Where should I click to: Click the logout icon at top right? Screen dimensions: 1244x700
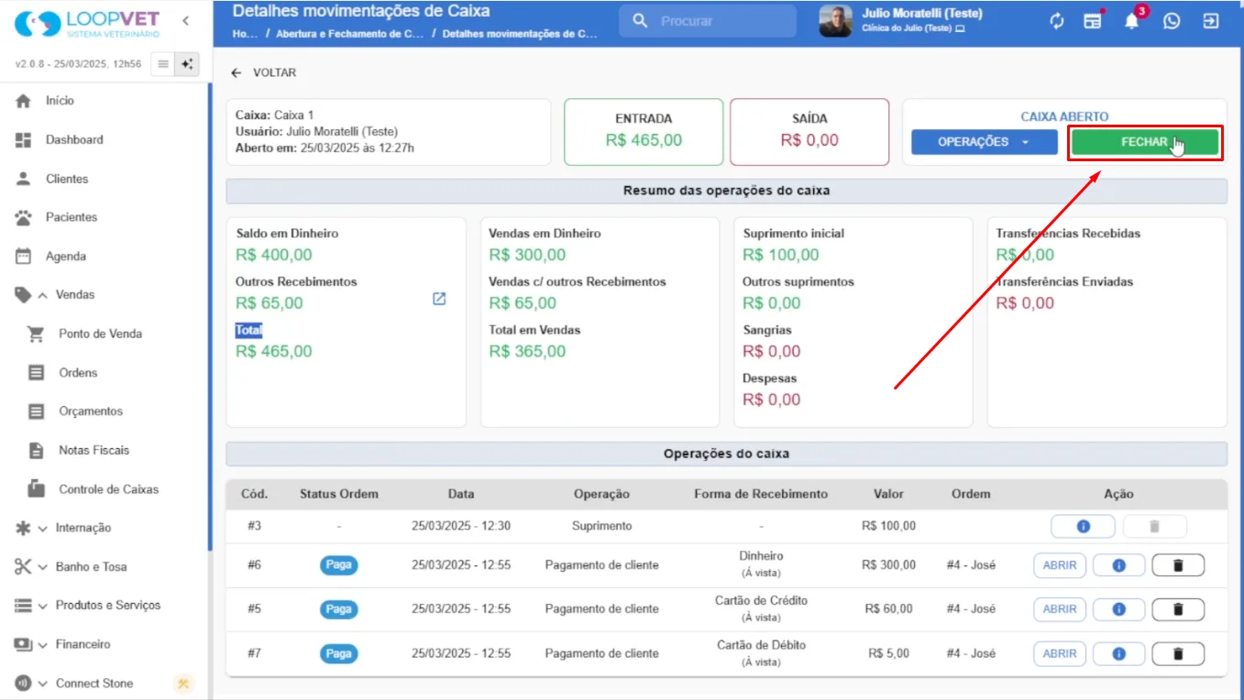coord(1211,21)
